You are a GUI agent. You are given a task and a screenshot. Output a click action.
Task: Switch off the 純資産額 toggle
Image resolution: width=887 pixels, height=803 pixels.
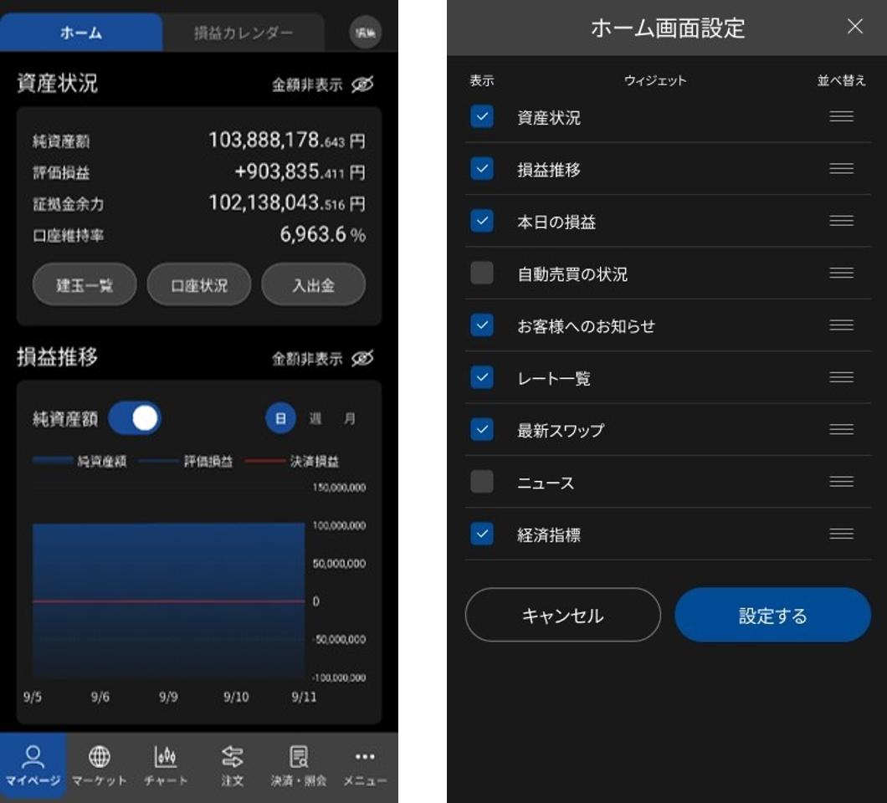136,417
